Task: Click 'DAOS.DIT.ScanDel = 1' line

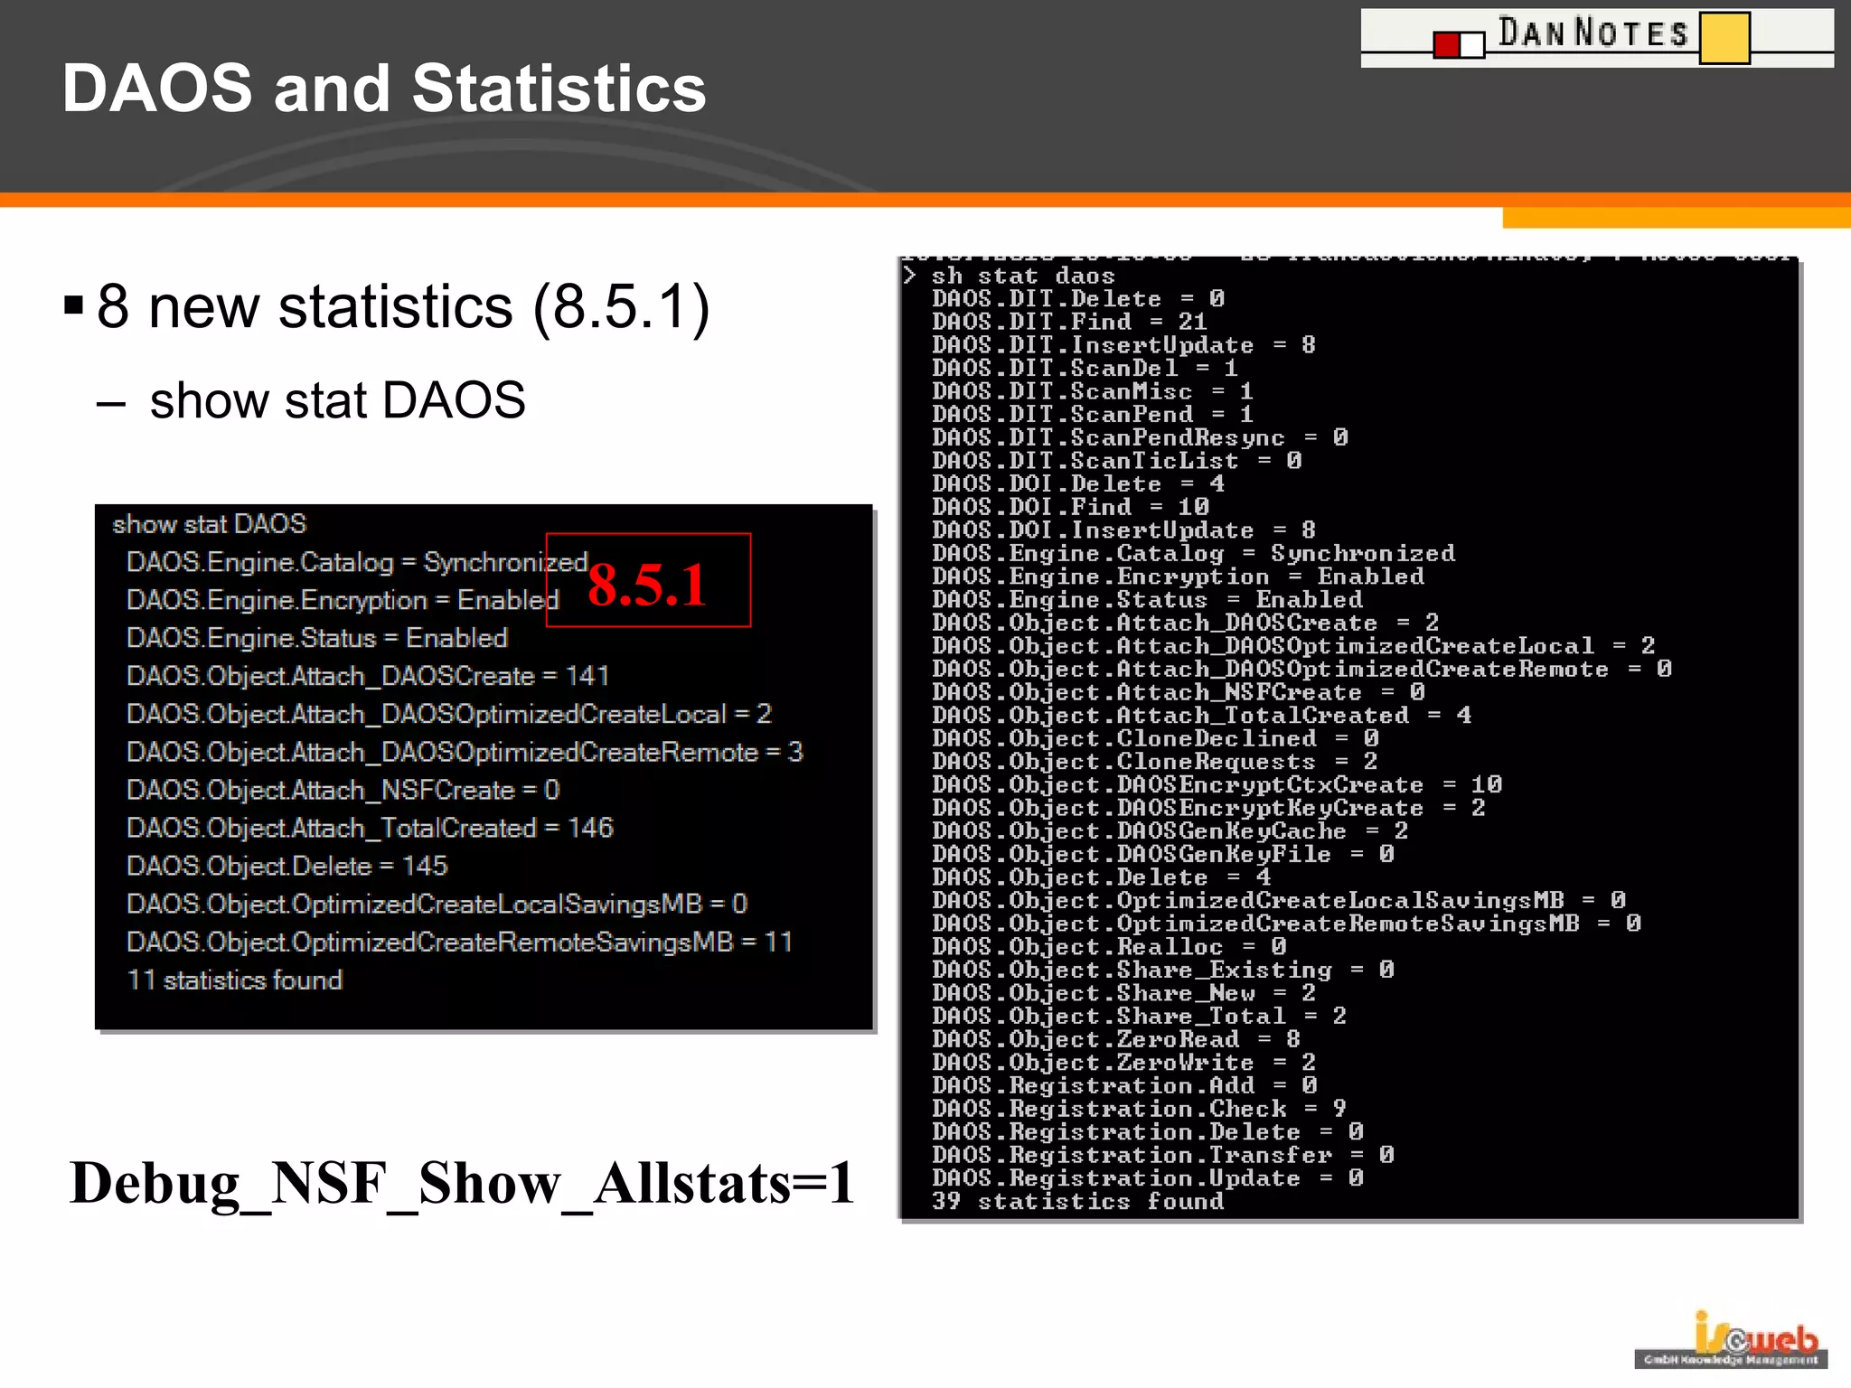Action: point(1085,368)
